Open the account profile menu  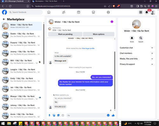pos(153,12)
